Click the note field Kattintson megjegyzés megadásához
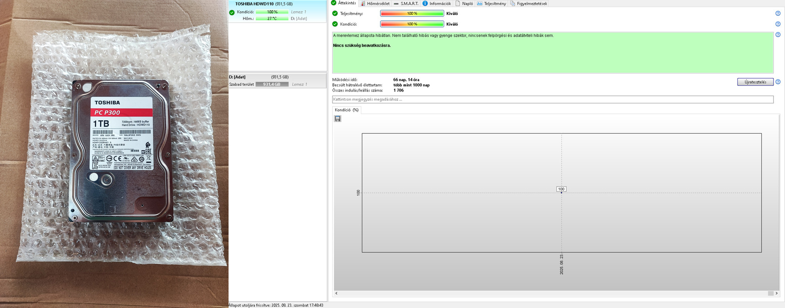This screenshot has height=308, width=785. [553, 100]
